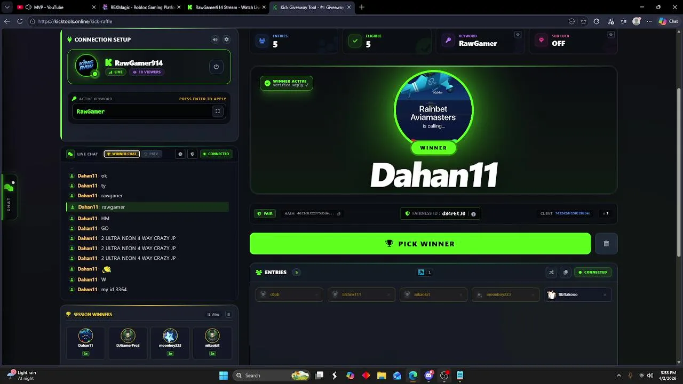Clear entries with the trash icon
Screen dimensions: 683x384
pos(606,244)
